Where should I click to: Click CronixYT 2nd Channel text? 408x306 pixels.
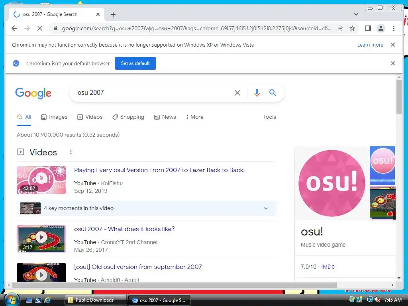point(129,243)
